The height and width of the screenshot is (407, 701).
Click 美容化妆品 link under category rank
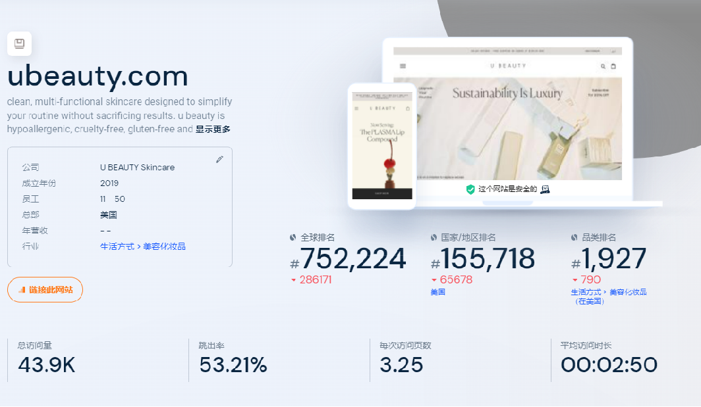pyautogui.click(x=628, y=292)
